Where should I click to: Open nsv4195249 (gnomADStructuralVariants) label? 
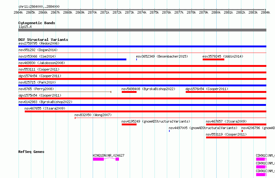coord(156,121)
